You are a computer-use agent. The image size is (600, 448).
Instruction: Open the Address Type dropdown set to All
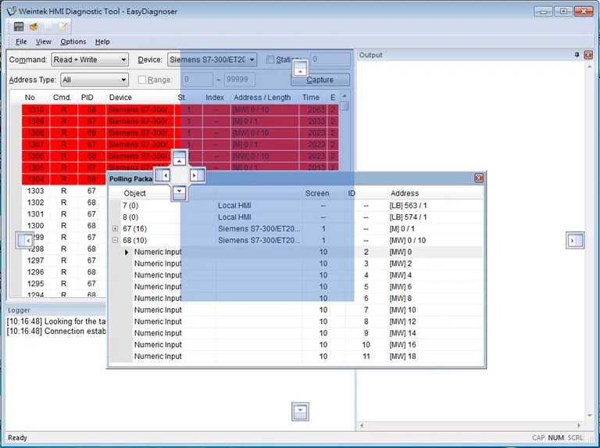[94, 80]
